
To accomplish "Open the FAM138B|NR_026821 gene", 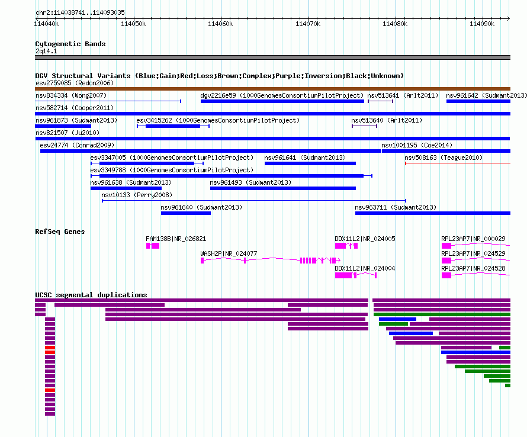I will pos(153,246).
